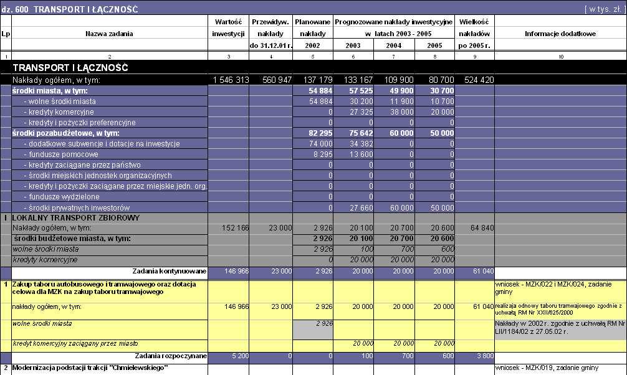Select the label '- środki prywatnych inwestorów'
The width and height of the screenshot is (627, 375).
tap(77, 208)
